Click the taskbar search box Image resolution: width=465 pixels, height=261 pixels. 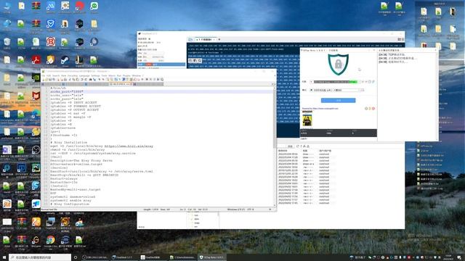(x=40, y=257)
